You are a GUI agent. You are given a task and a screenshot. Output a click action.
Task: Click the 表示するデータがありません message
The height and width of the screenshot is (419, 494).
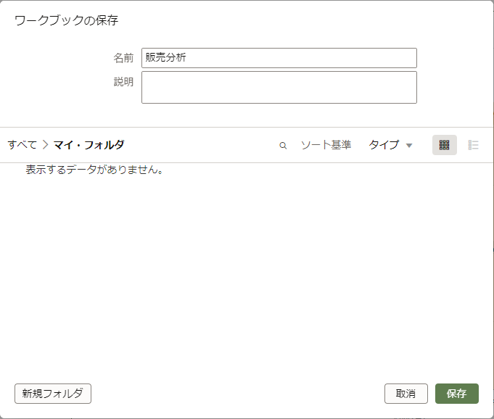pyautogui.click(x=94, y=170)
